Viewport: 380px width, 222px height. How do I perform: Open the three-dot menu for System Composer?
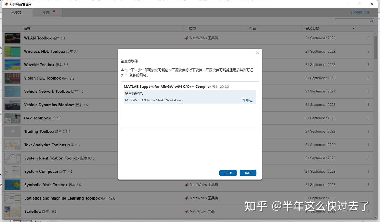(x=369, y=171)
